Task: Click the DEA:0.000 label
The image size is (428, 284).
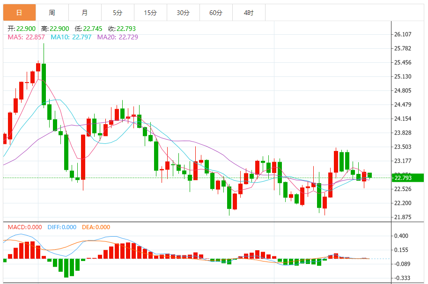Action: coord(96,227)
